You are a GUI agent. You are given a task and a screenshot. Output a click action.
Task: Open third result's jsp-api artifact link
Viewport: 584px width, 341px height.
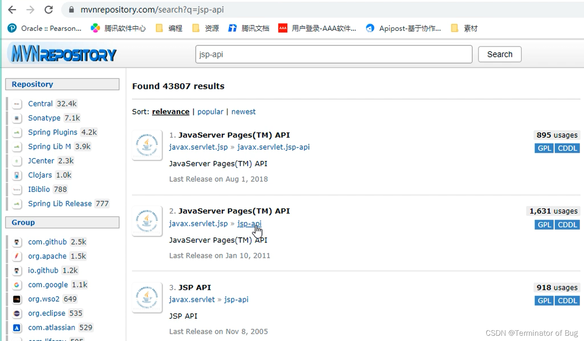tap(236, 300)
